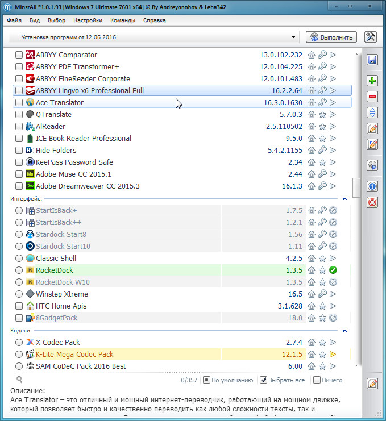The image size is (386, 421).
Task: Click the bottom-right pencil edit icon
Action: (x=372, y=384)
